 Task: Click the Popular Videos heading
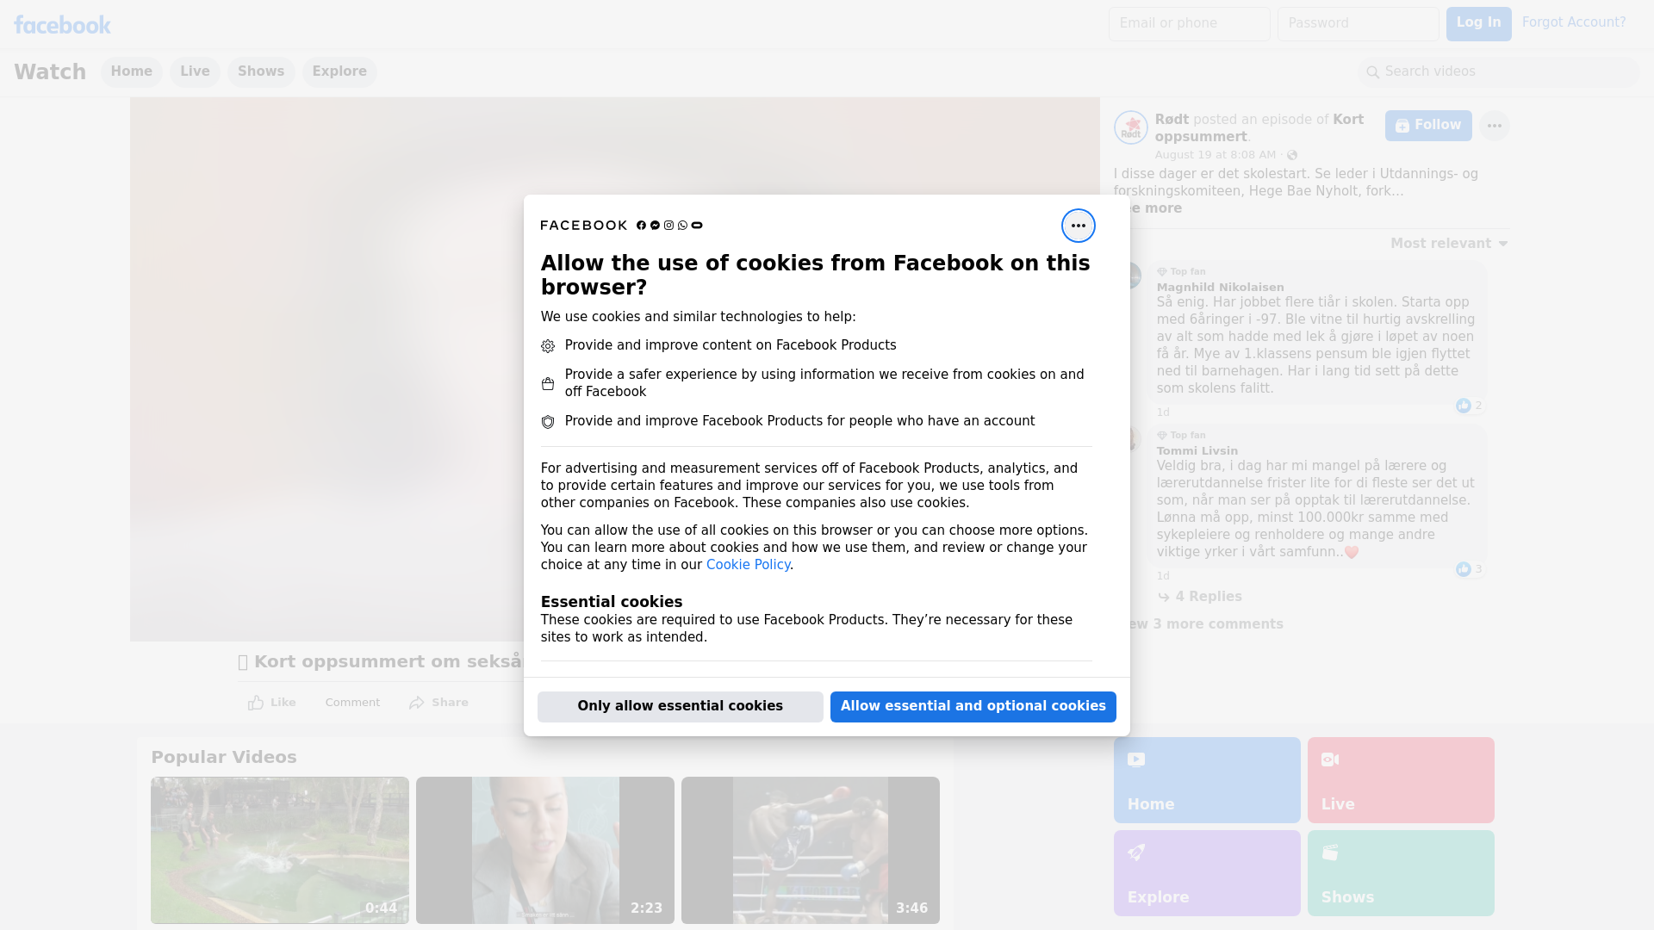pos(224,757)
